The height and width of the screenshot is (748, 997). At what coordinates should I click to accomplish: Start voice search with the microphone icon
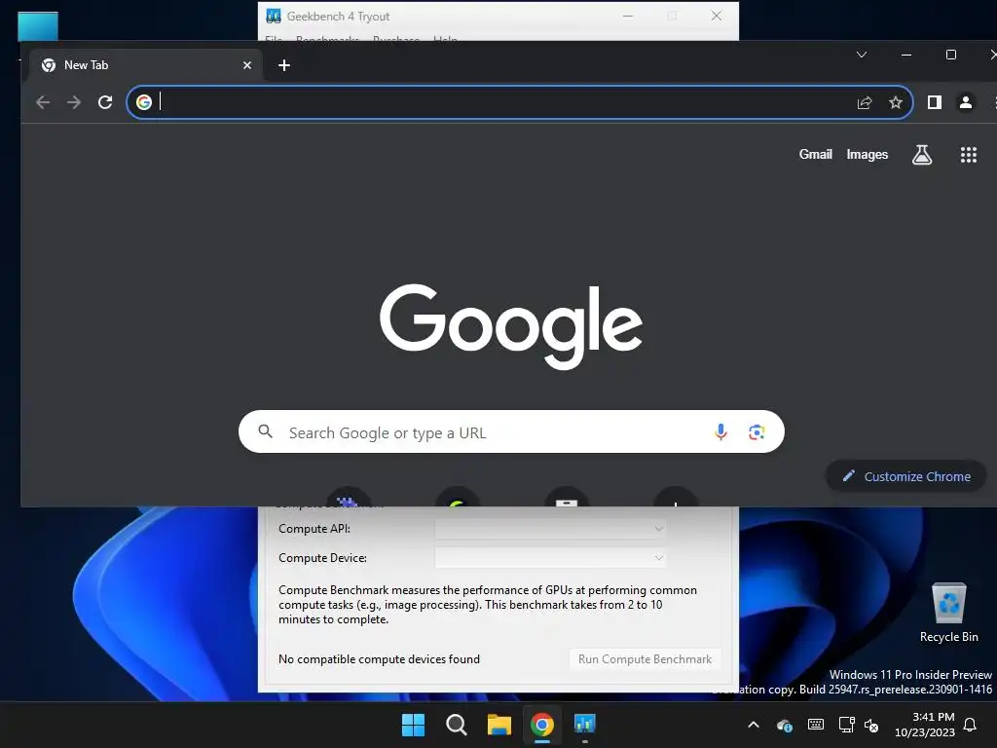[720, 431]
